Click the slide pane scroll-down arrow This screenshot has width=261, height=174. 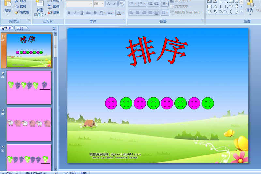point(55,169)
